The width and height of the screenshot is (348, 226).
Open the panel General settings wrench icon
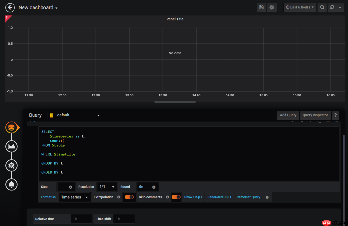point(12,165)
